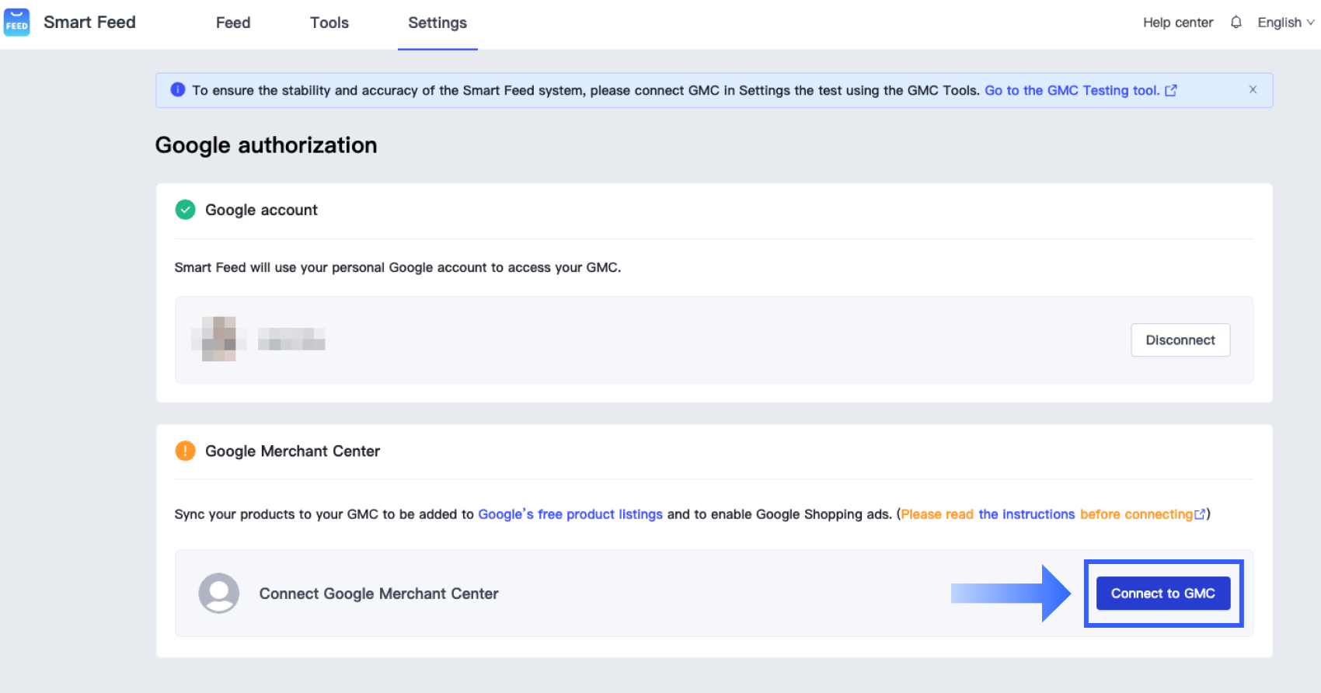Click the Google account section title
Image resolution: width=1321 pixels, height=693 pixels.
(x=261, y=210)
